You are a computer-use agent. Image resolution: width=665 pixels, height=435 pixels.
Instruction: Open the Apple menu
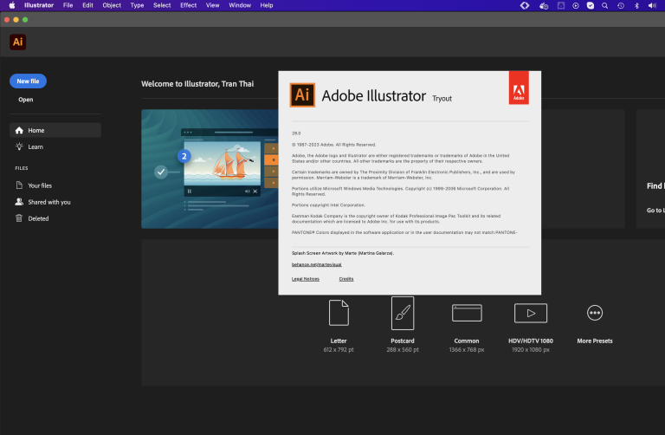(12, 5)
